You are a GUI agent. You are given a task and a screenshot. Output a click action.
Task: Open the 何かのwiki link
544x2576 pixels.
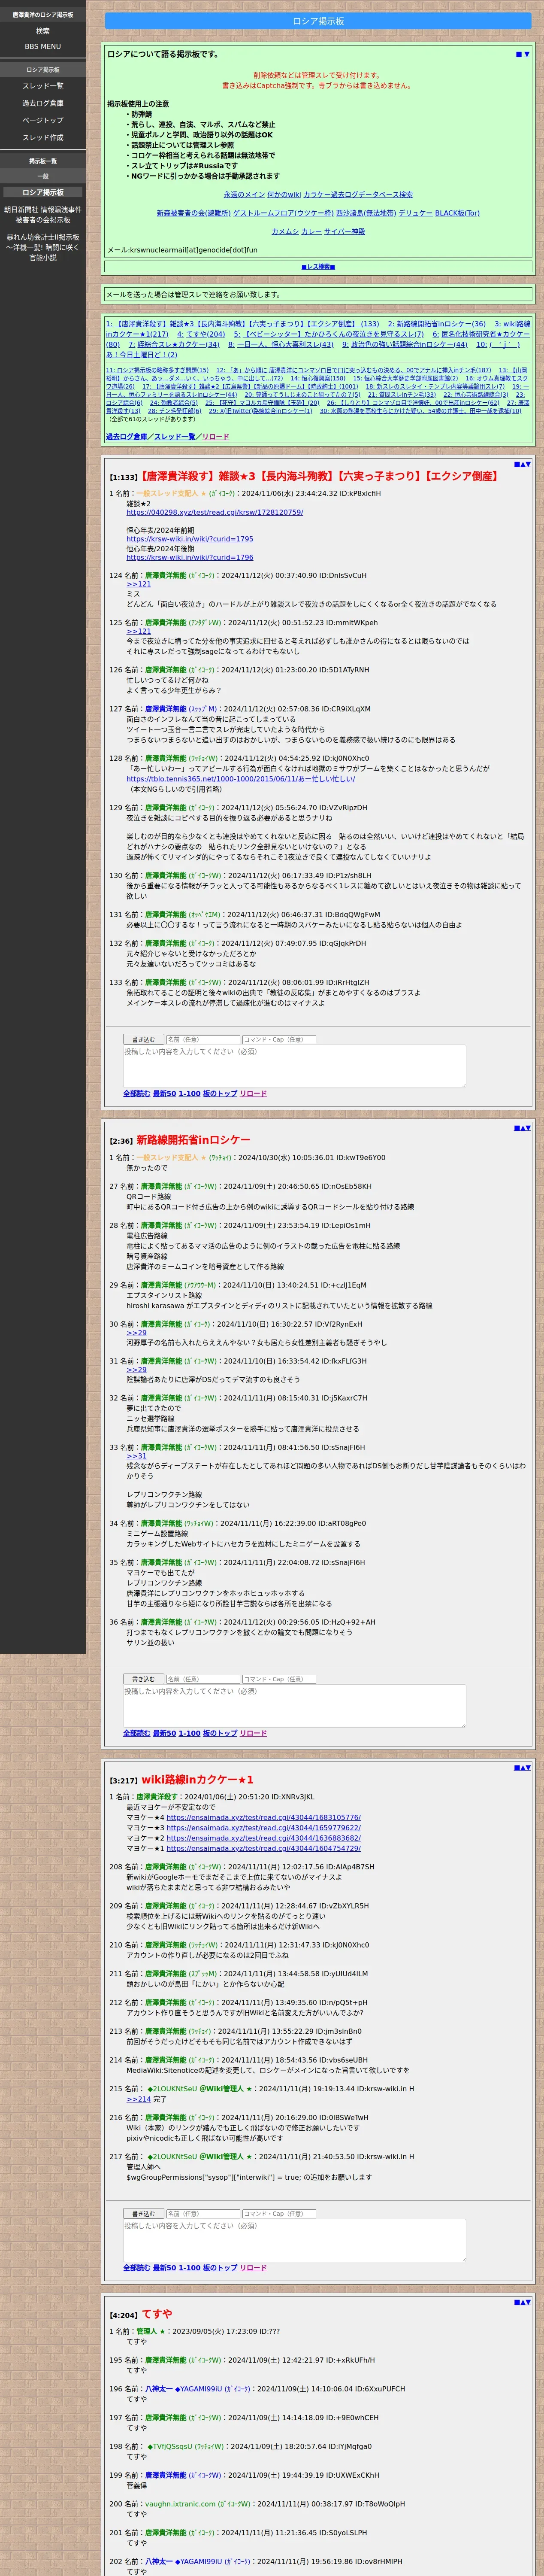[284, 195]
